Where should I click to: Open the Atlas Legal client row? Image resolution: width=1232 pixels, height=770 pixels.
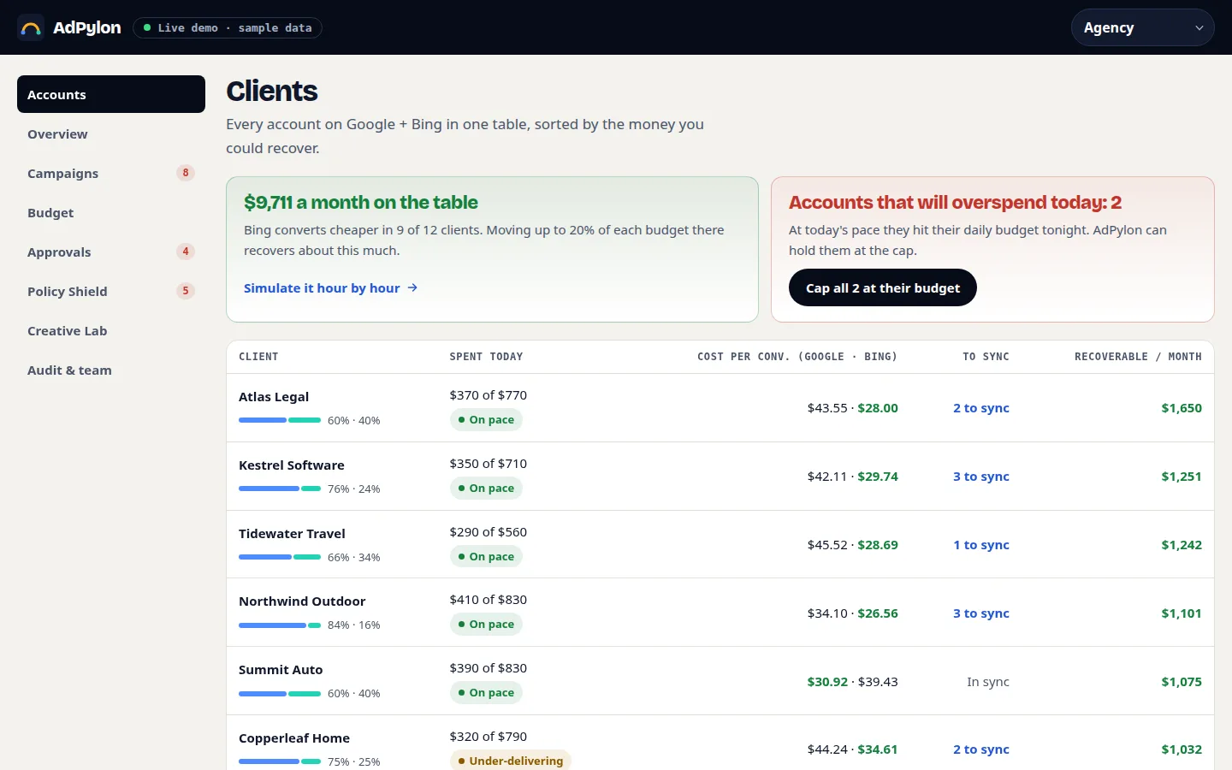point(720,408)
